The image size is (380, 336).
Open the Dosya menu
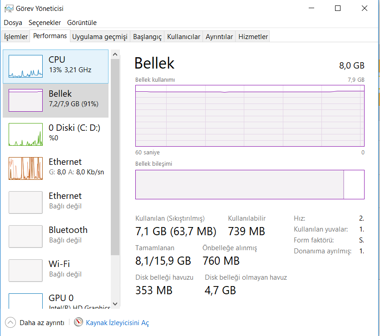13,23
